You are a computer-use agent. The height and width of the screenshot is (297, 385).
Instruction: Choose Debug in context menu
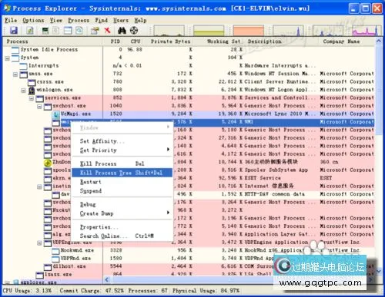click(122, 204)
